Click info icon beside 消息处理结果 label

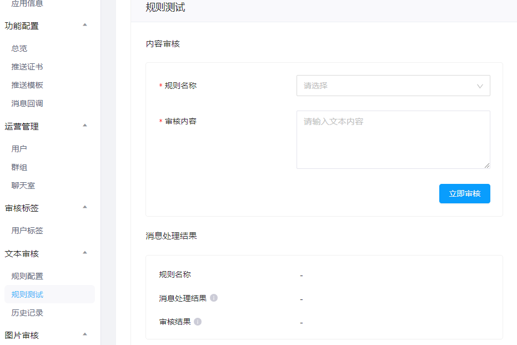[214, 298]
